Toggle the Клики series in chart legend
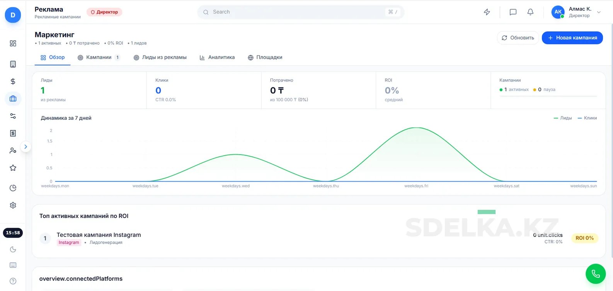 [x=587, y=118]
